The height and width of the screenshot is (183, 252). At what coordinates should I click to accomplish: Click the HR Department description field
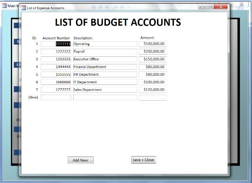(105, 74)
